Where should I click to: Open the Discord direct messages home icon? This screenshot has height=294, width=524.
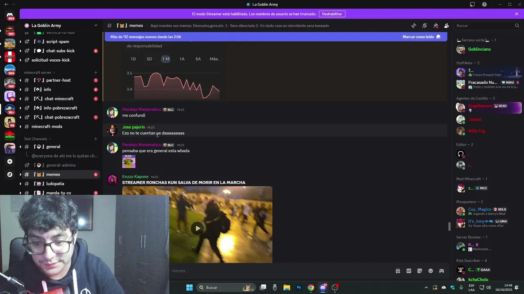10,16
